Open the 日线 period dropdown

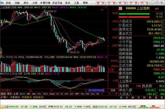point(113,90)
